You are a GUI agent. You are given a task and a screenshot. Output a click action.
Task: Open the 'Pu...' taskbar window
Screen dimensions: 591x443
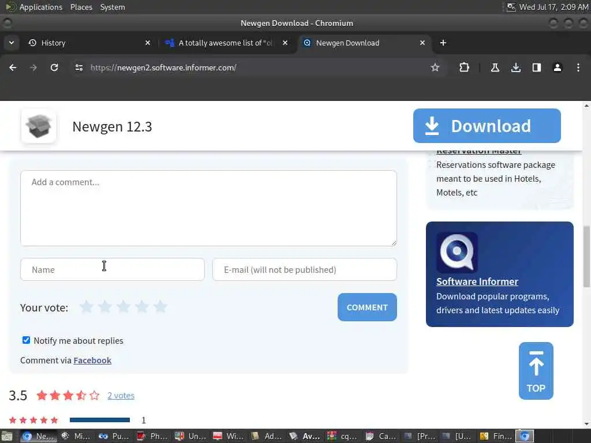coord(115,436)
